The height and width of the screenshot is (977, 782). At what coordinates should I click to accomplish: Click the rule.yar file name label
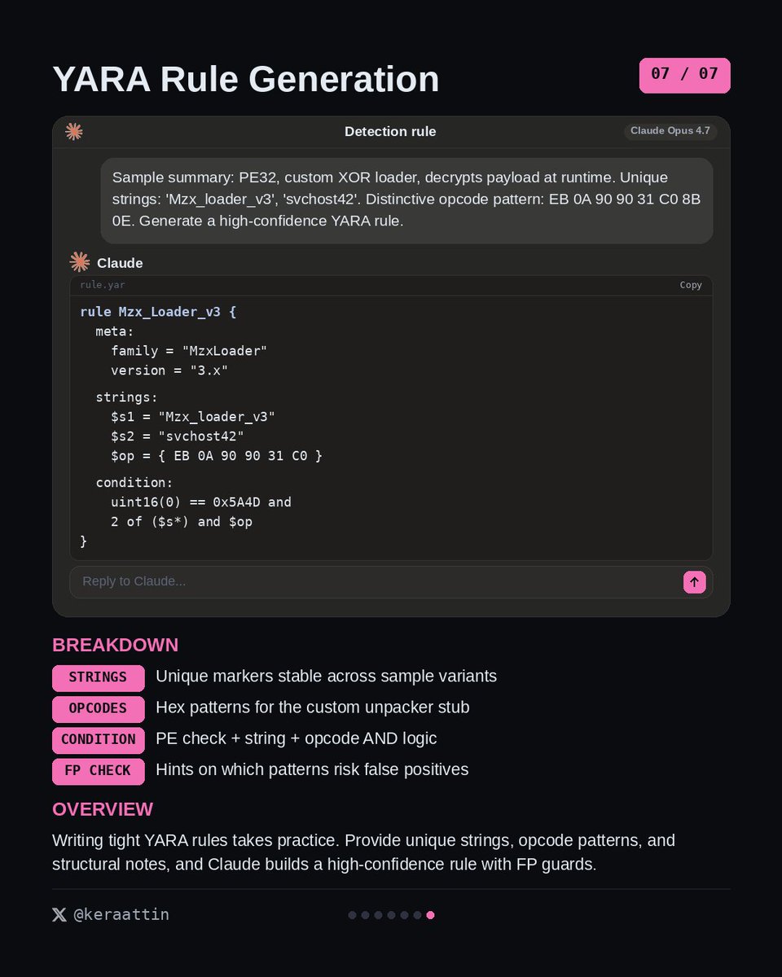pos(103,285)
